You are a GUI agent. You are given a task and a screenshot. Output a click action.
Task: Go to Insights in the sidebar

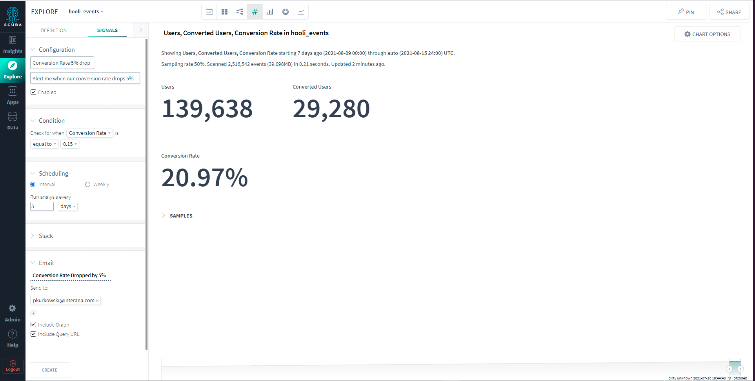[13, 45]
